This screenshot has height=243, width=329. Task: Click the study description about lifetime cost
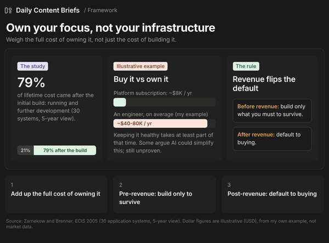pos(55,107)
